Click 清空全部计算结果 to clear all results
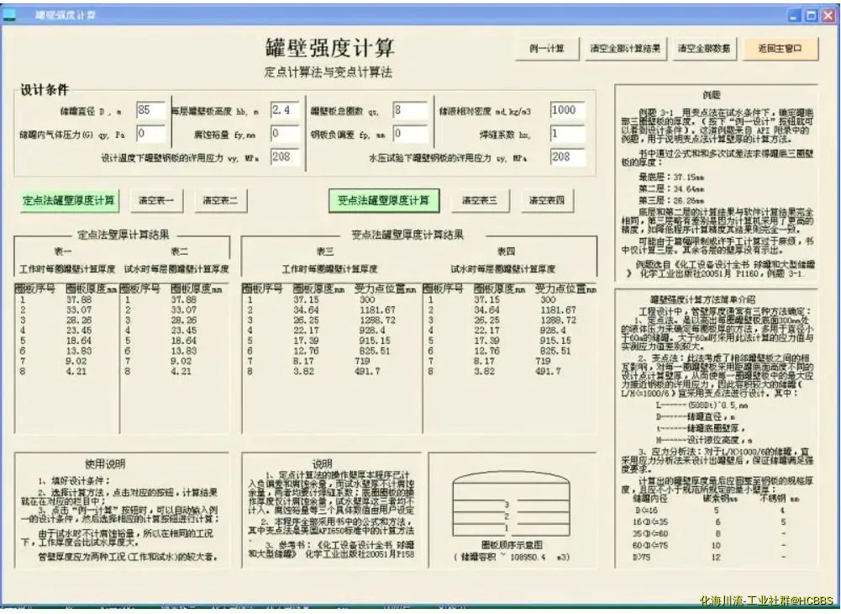The height and width of the screenshot is (614, 841). point(625,49)
